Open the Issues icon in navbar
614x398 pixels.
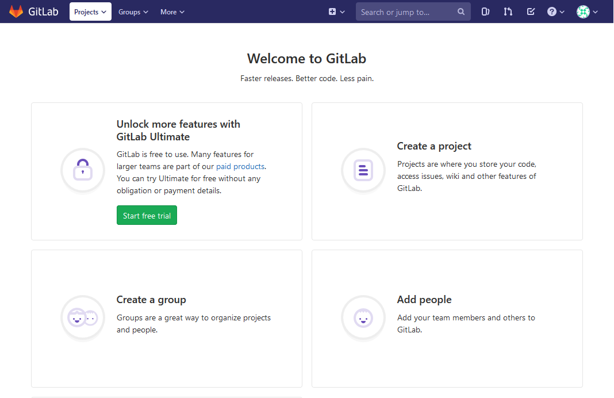pos(485,12)
